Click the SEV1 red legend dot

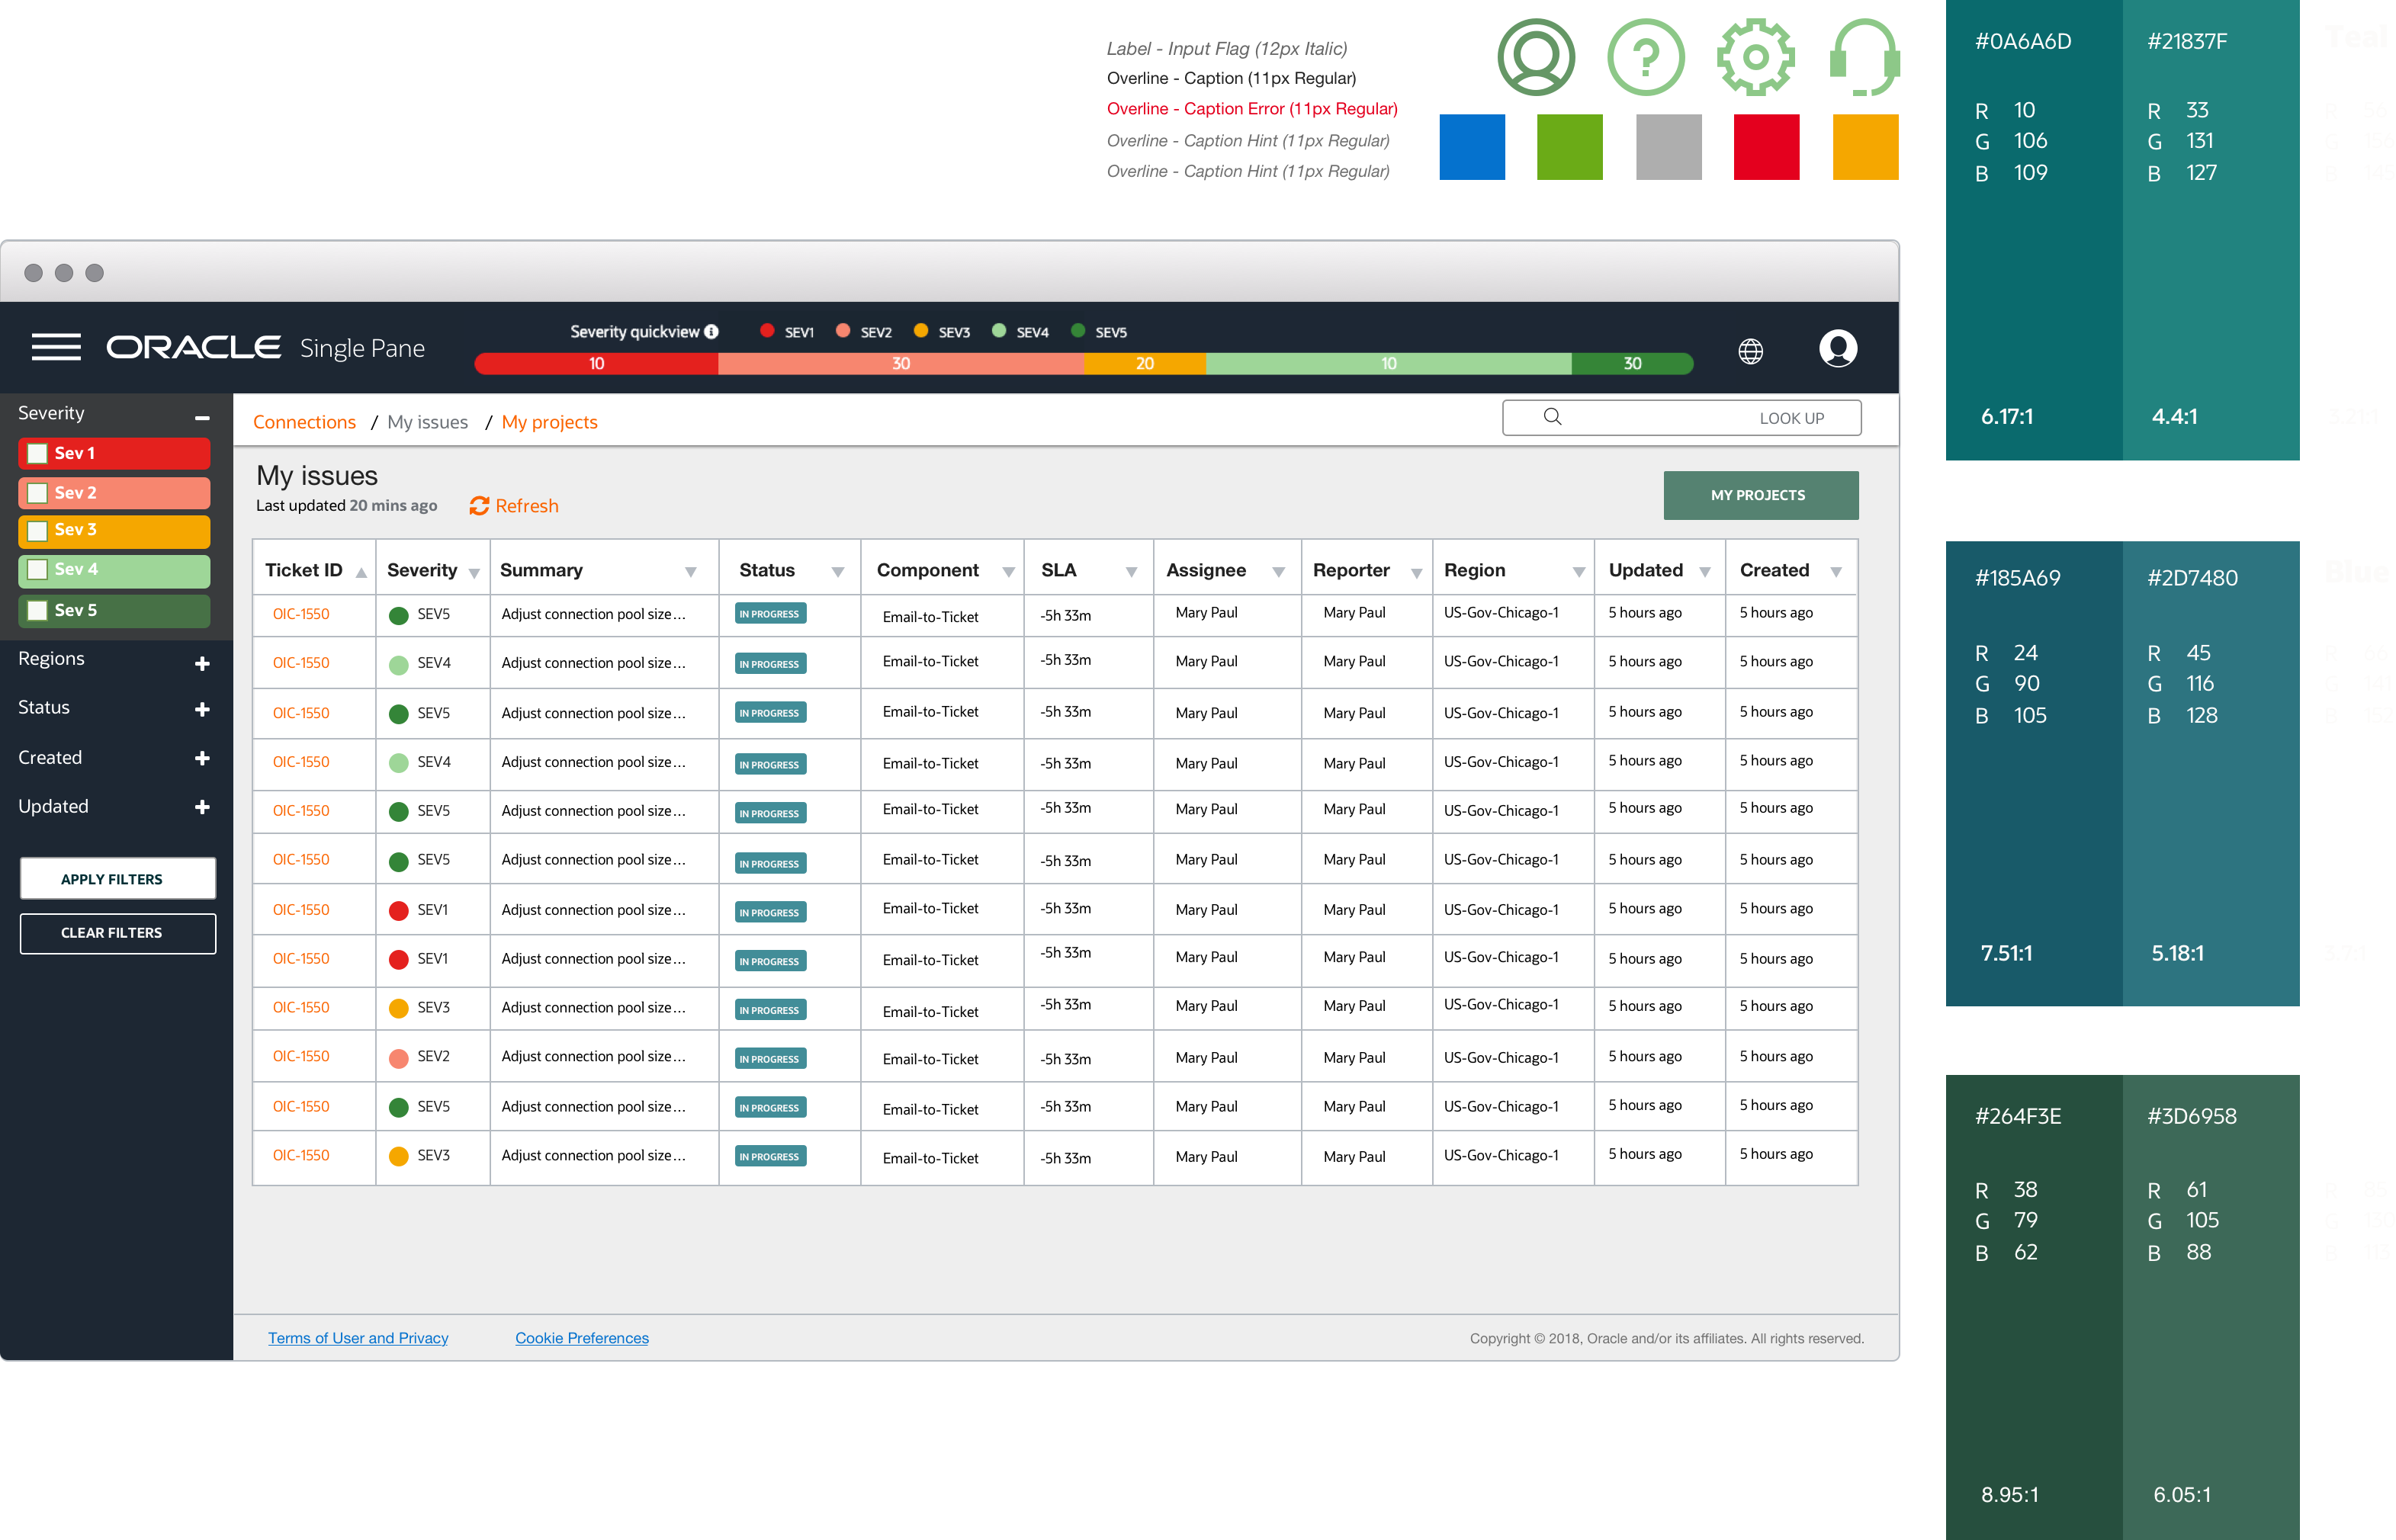(767, 331)
